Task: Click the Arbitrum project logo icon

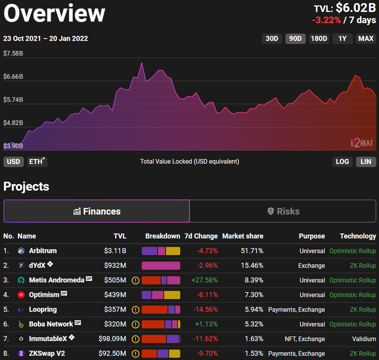Action: [21, 251]
